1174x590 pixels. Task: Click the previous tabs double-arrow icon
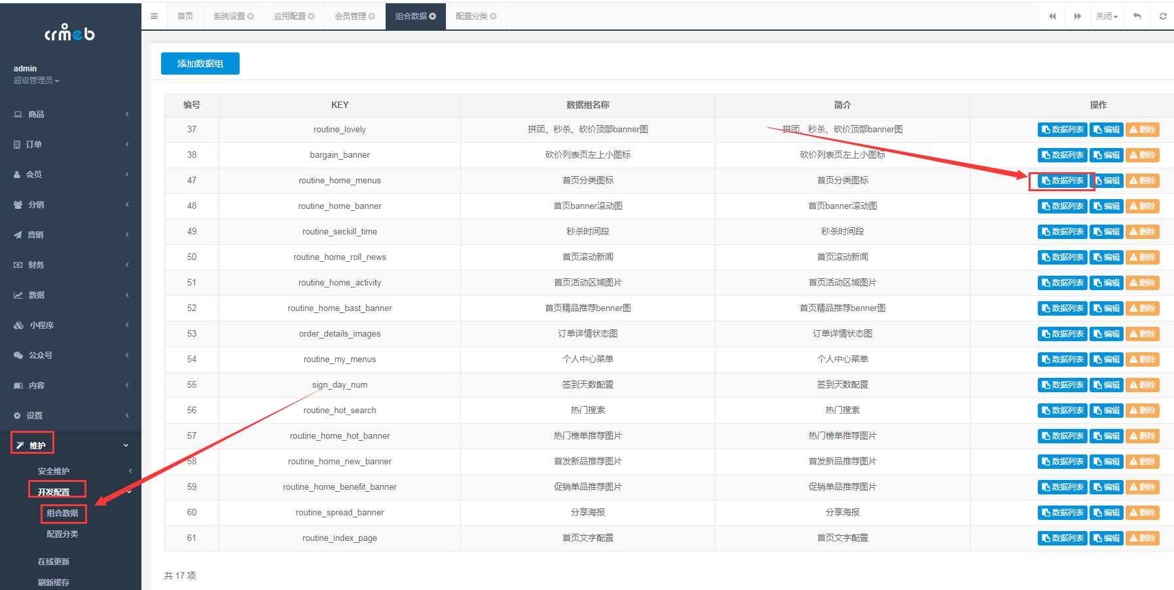(x=1052, y=16)
